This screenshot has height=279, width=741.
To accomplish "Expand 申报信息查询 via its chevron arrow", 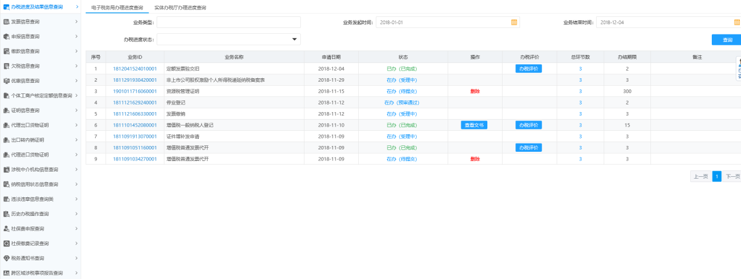I will pyautogui.click(x=77, y=36).
